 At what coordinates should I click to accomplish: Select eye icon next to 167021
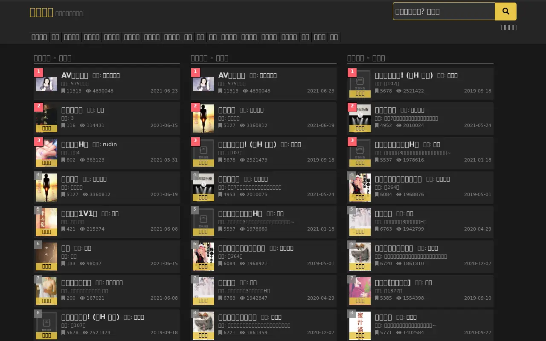point(82,298)
